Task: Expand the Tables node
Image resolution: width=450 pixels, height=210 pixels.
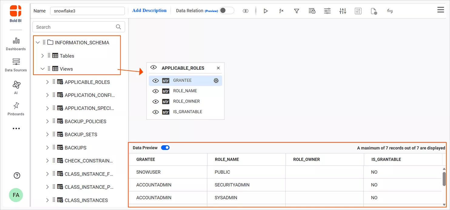Action: click(42, 56)
